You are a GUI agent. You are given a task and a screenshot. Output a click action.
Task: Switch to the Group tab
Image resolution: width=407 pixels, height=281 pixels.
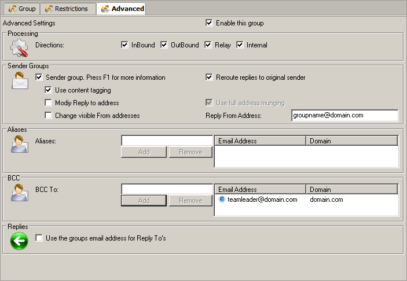[22, 9]
